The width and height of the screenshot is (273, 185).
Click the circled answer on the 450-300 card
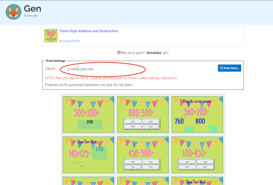click(x=133, y=167)
